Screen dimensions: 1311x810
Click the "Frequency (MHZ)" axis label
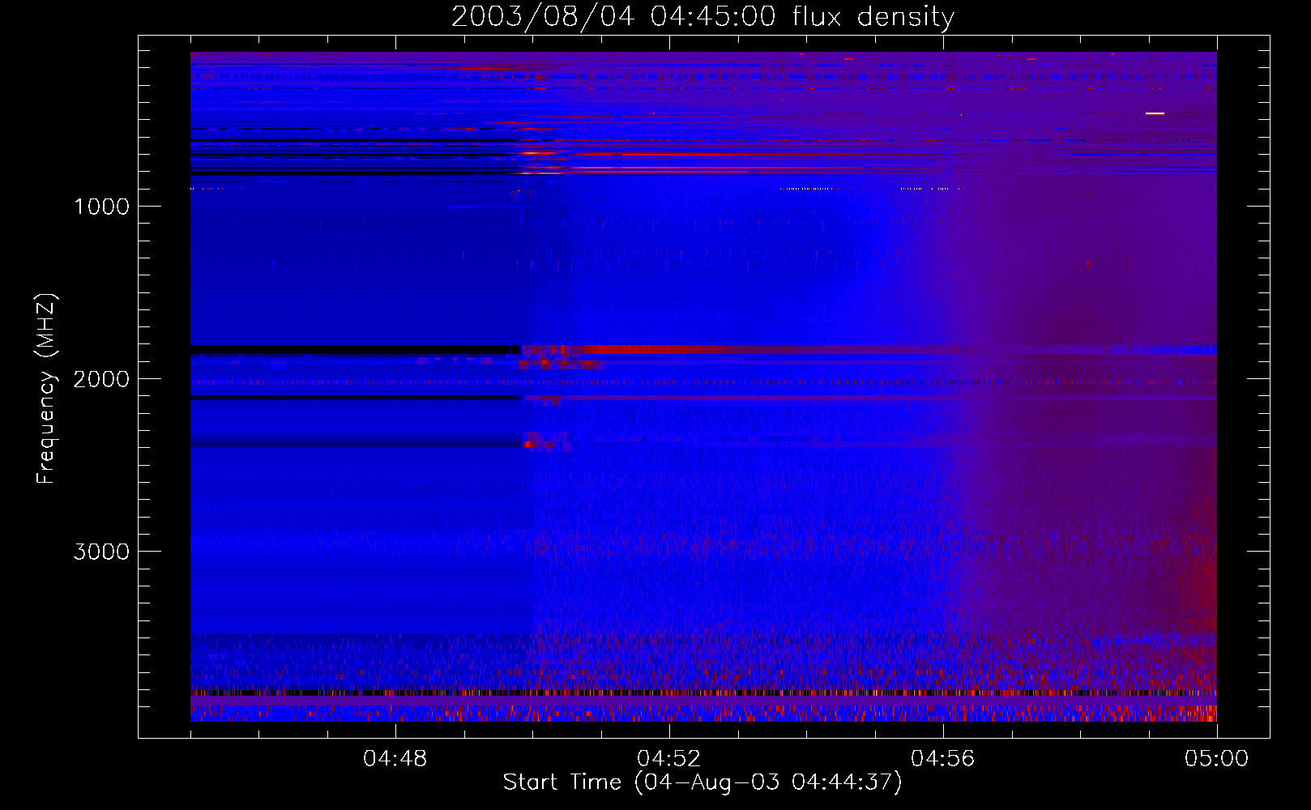[46, 389]
